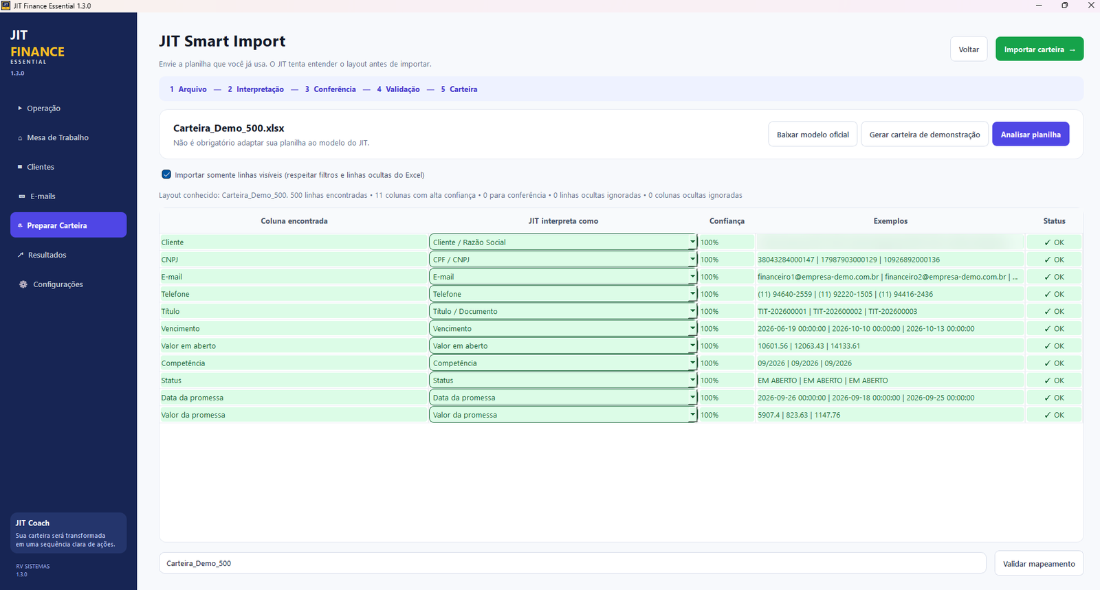
Task: Open the Vencimento mapping dropdown
Action: coord(563,328)
